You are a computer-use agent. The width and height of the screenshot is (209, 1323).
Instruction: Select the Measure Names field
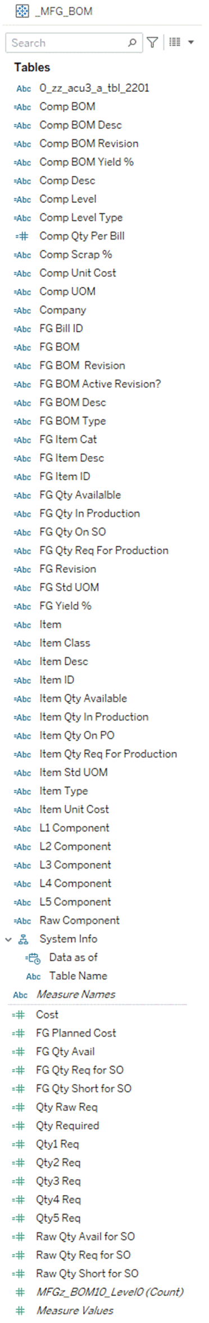coord(76,994)
